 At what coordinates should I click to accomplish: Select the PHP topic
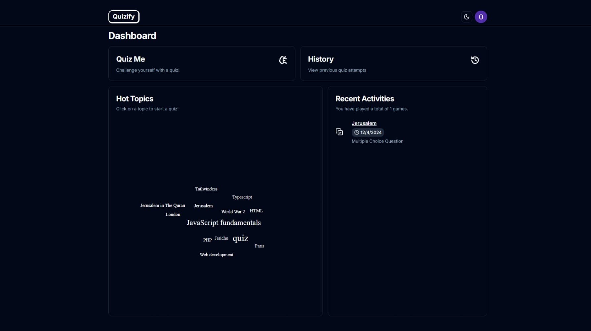tap(207, 240)
